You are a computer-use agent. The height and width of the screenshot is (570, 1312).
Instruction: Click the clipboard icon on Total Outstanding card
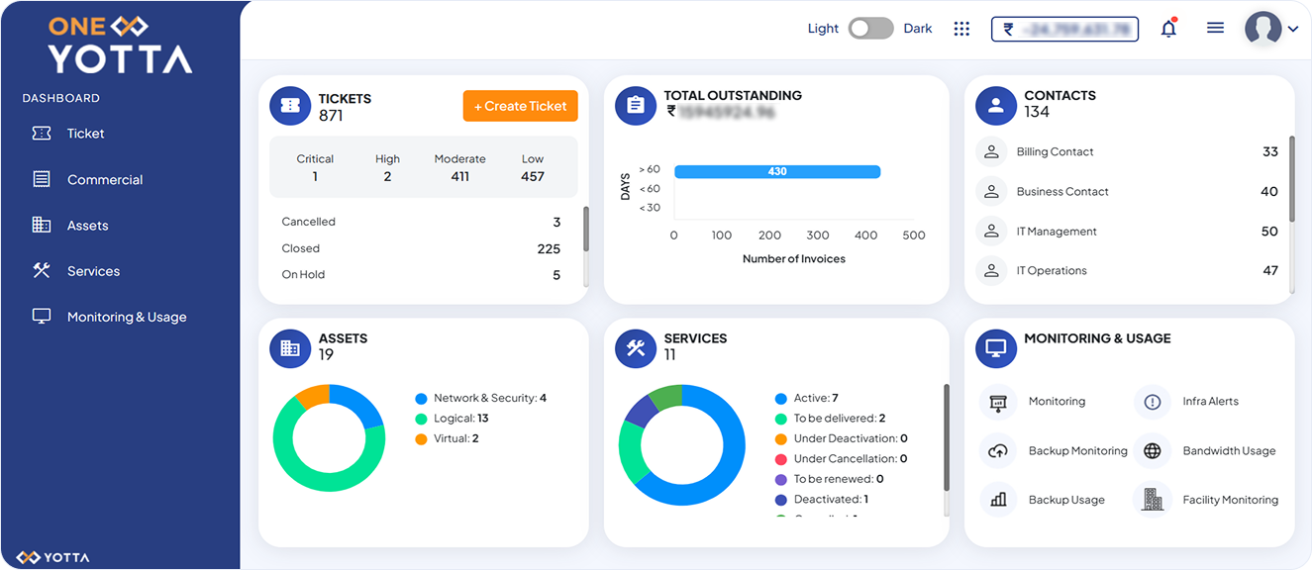(635, 106)
